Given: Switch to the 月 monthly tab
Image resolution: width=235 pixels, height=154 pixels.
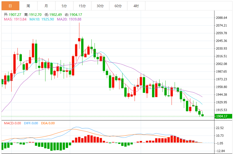Looking at the screenshot, I should [46, 6].
